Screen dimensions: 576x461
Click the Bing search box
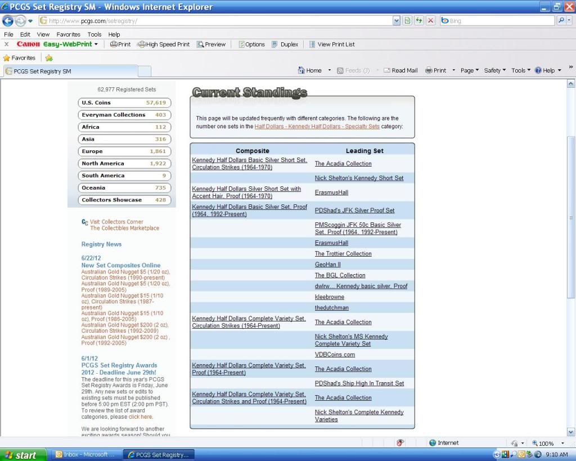click(497, 21)
